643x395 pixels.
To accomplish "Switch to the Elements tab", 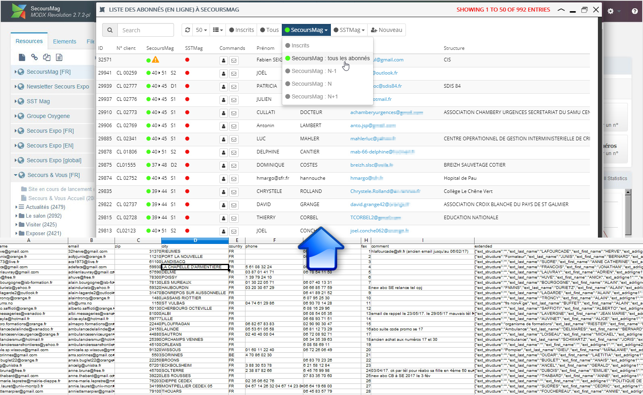I will pos(64,41).
